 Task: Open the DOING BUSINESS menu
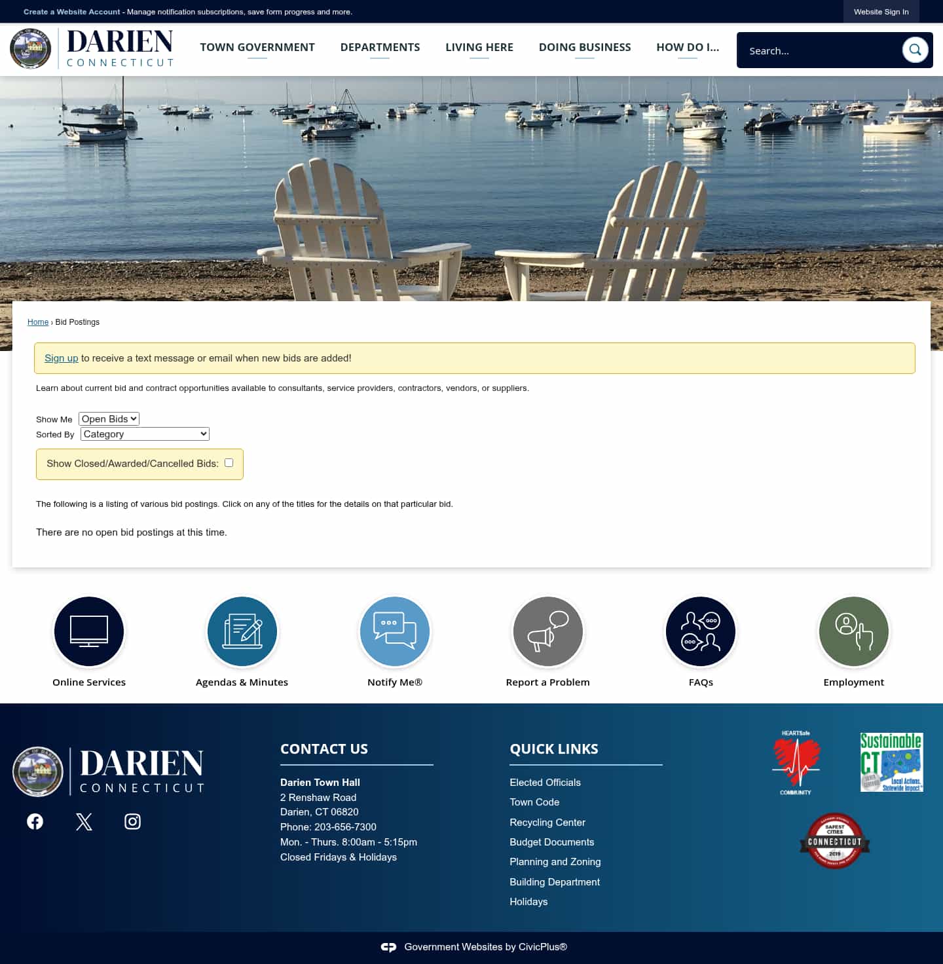(x=584, y=47)
